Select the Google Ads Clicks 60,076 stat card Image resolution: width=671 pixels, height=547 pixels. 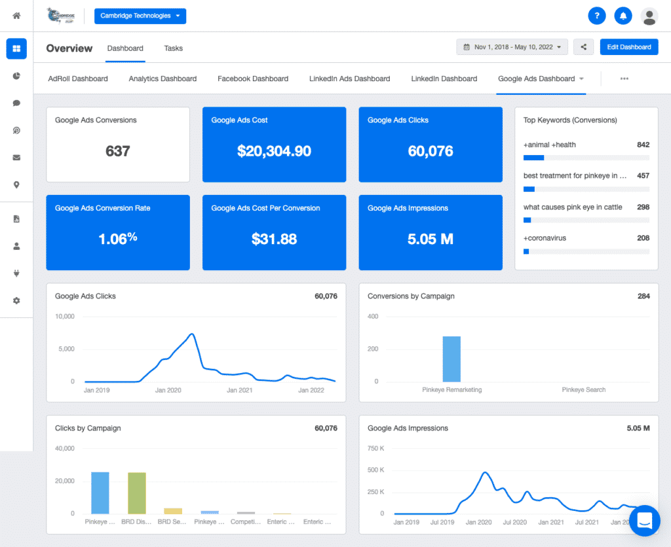431,145
